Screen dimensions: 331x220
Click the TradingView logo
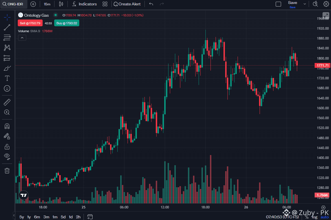click(x=24, y=195)
